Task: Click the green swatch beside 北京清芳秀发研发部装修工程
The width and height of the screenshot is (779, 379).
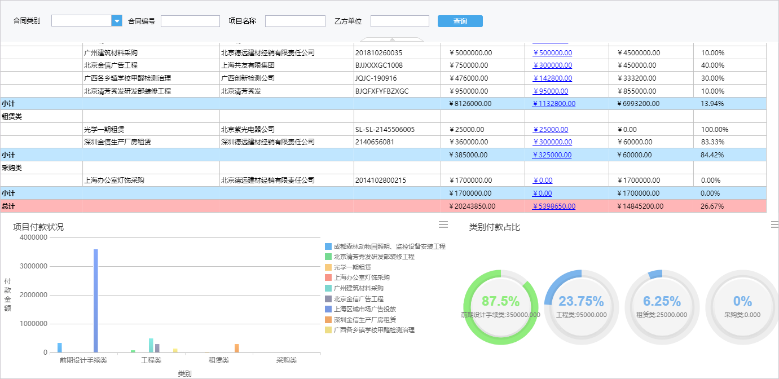Action: tap(329, 256)
